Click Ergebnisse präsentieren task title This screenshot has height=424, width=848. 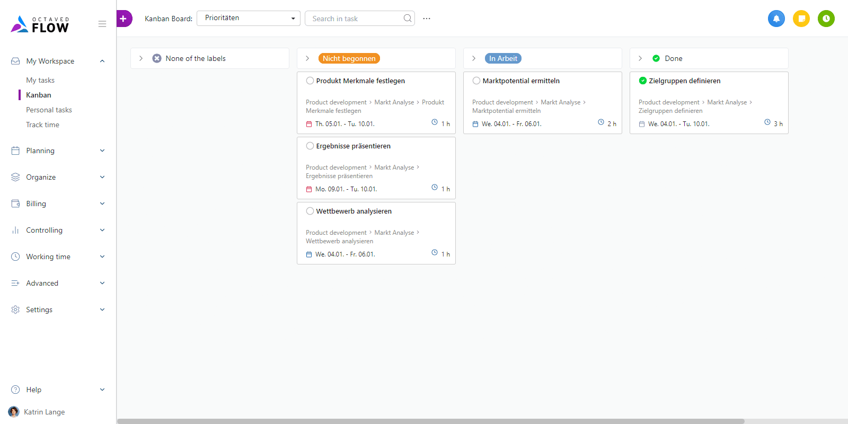click(x=353, y=146)
